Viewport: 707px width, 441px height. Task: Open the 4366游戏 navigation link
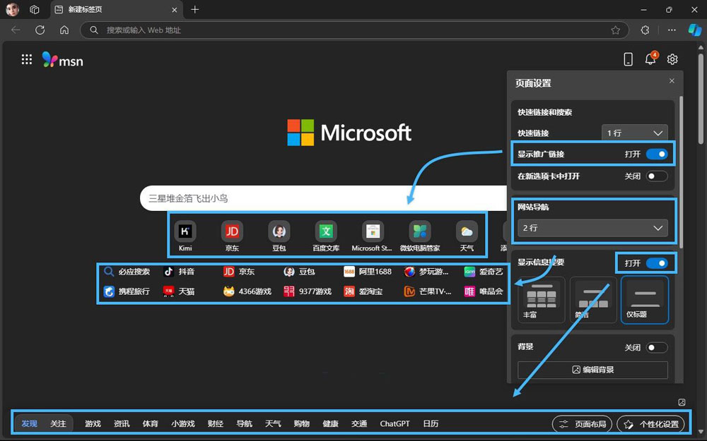pos(247,291)
